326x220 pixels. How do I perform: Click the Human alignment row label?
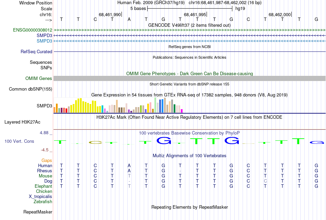(x=45, y=165)
